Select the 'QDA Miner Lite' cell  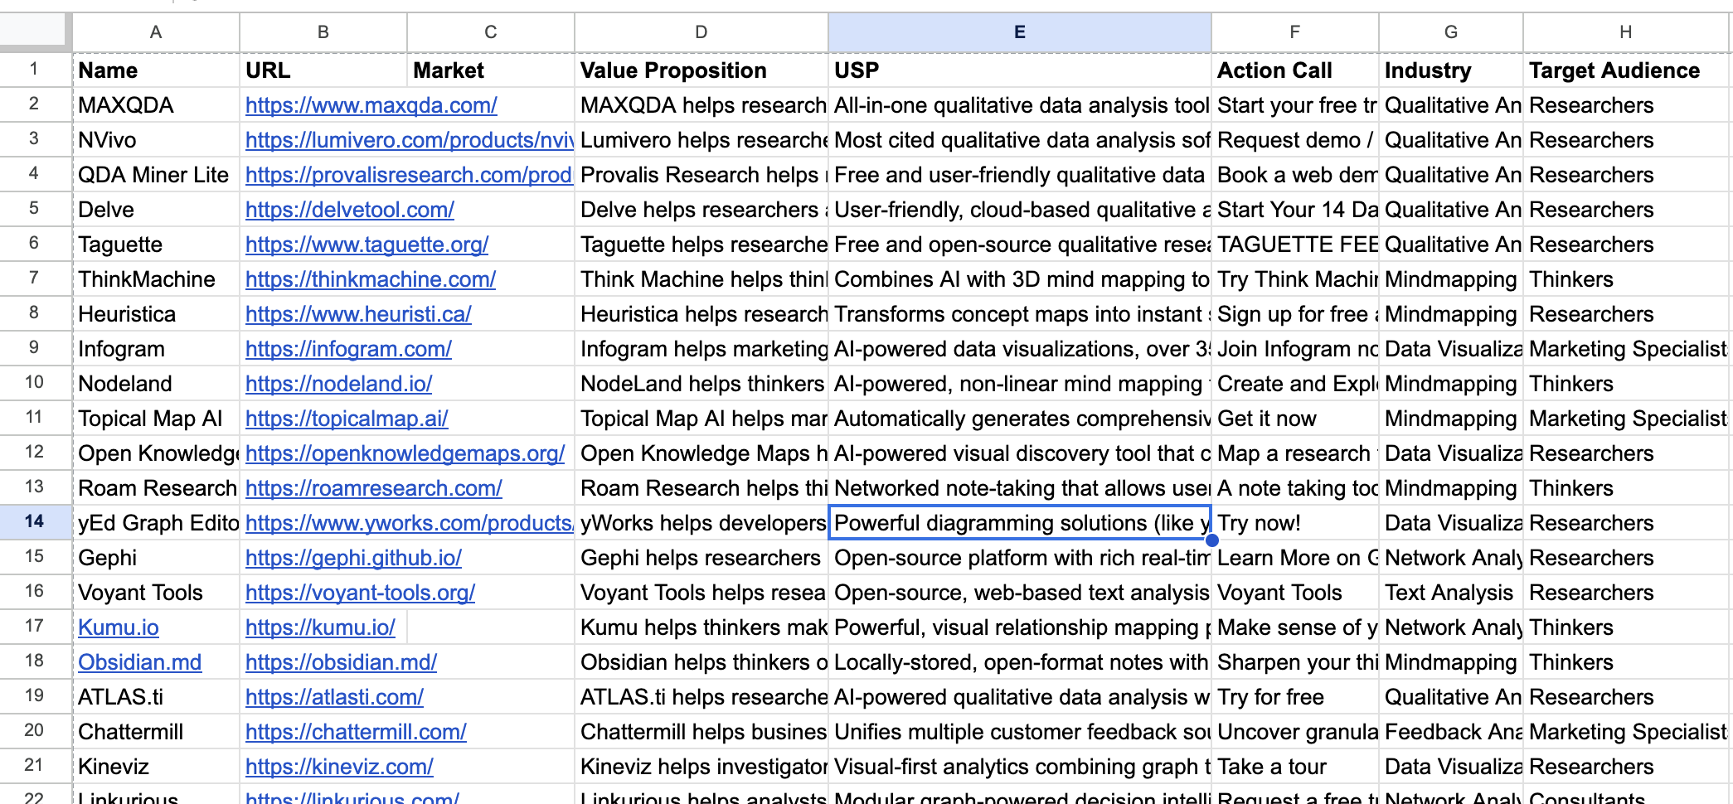coord(156,175)
